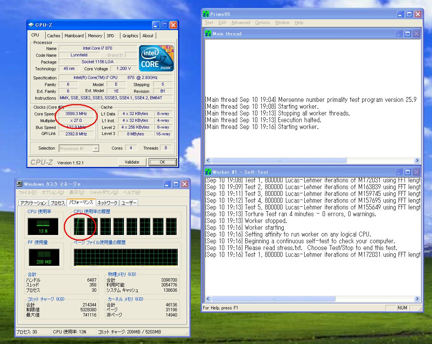This screenshot has width=432, height=344.
Task: Click the Multiplier value x 27.0
Action: [x=76, y=120]
